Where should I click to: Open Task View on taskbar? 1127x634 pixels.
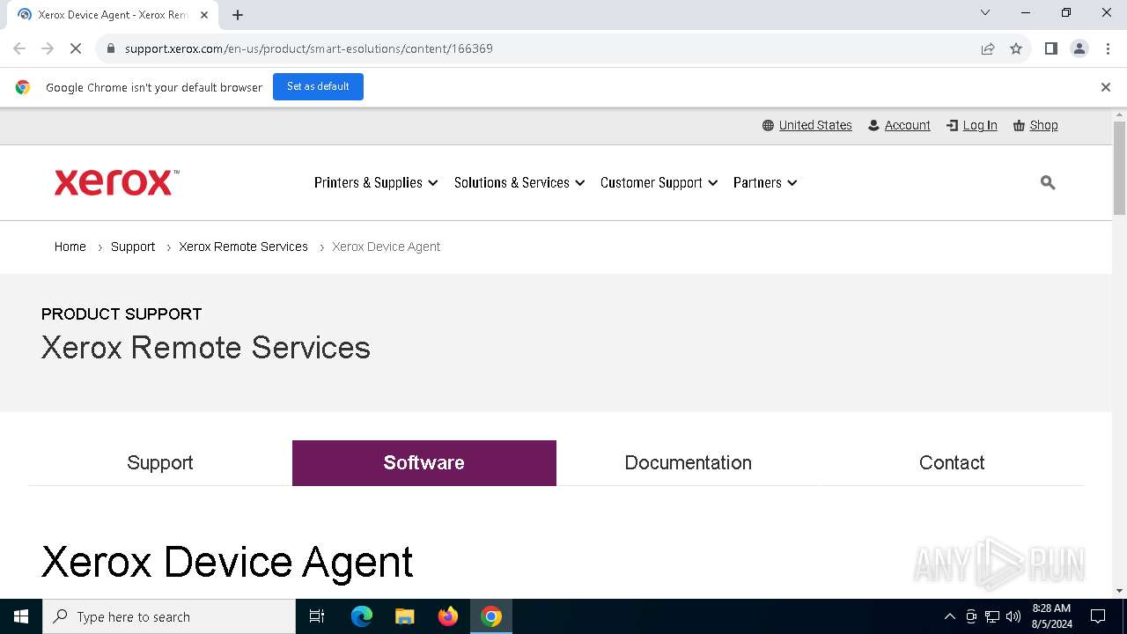tap(317, 616)
